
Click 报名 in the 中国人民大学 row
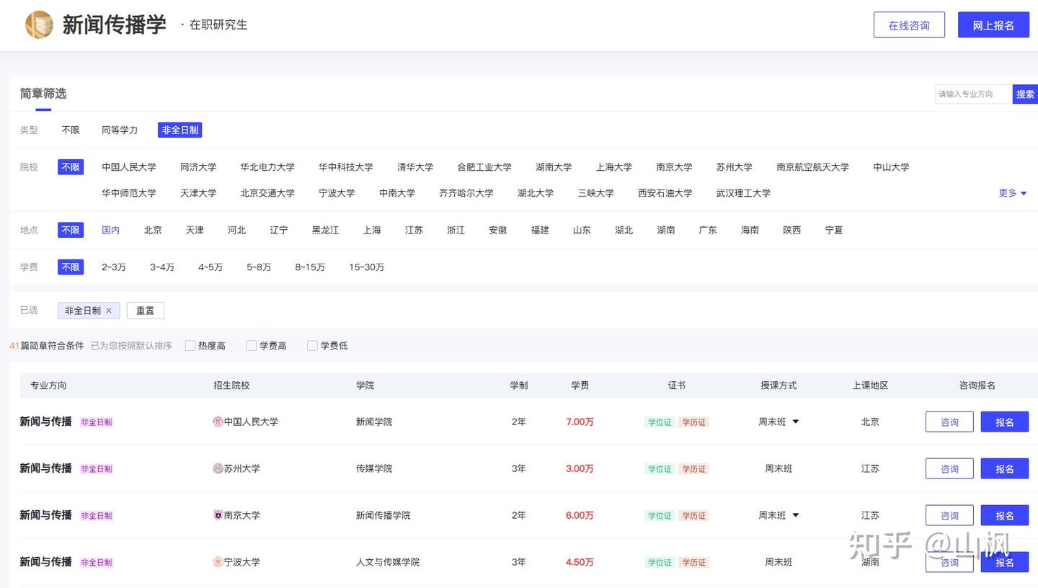click(1005, 422)
